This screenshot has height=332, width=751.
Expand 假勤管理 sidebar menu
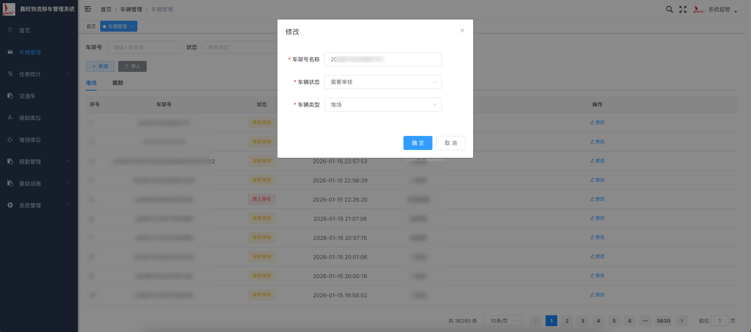click(39, 162)
